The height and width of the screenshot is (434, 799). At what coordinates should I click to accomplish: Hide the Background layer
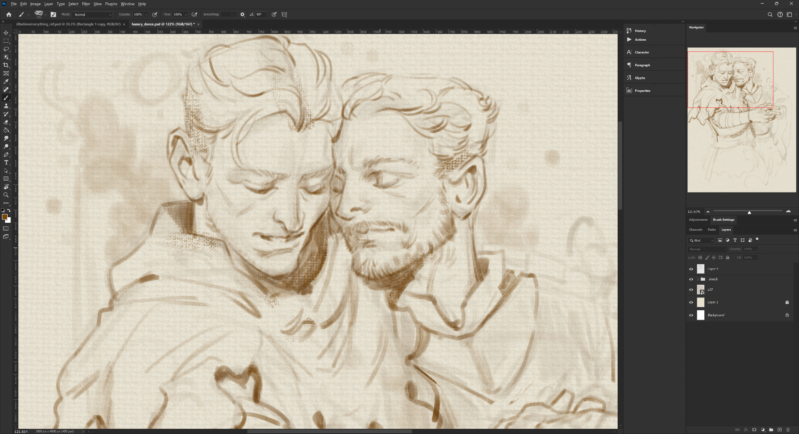pos(691,315)
